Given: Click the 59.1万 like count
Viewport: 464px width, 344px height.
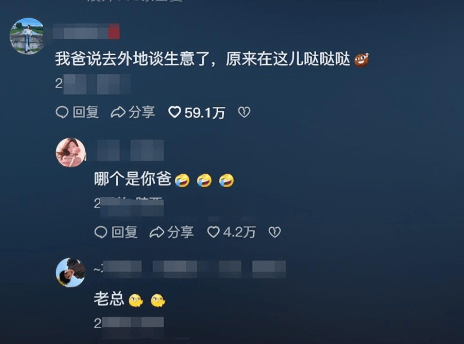Looking at the screenshot, I should coord(205,113).
